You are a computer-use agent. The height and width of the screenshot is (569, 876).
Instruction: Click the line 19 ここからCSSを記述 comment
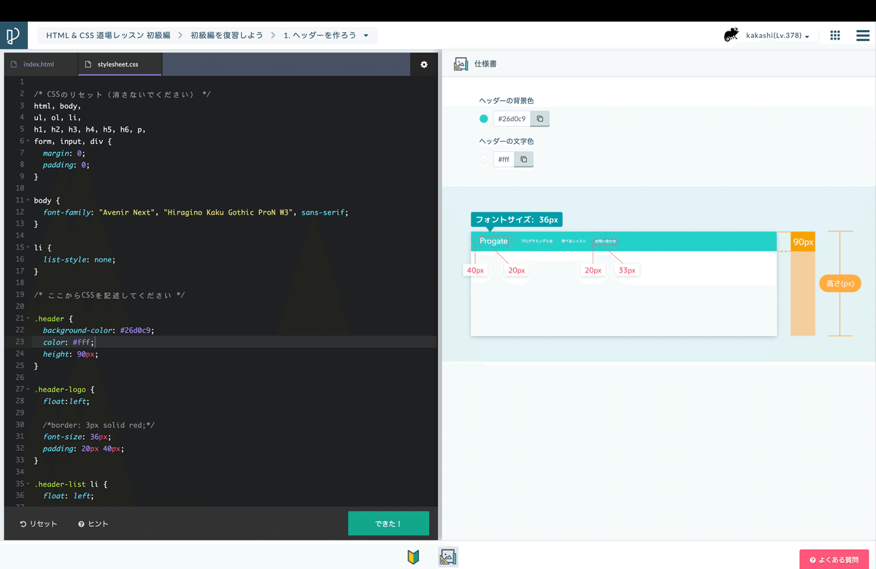[x=109, y=295]
